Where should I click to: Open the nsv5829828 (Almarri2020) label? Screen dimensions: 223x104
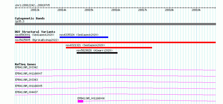(94, 50)
